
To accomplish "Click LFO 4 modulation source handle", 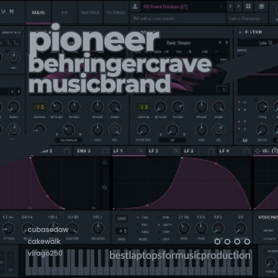I will coord(247,151).
